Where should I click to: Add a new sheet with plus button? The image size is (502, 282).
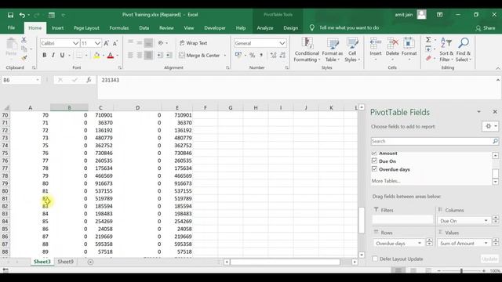click(x=91, y=262)
